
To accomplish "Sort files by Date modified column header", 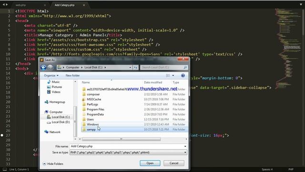I will click(x=153, y=82).
